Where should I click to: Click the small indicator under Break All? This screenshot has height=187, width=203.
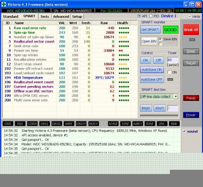(192, 40)
